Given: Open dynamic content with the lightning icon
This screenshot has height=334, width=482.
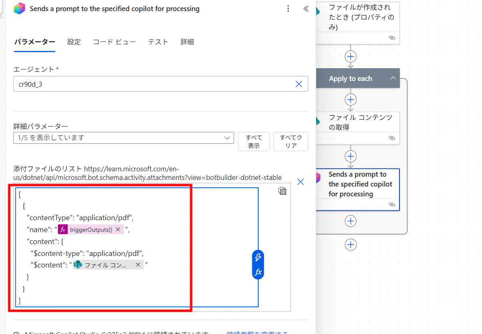Looking at the screenshot, I should coord(258,257).
